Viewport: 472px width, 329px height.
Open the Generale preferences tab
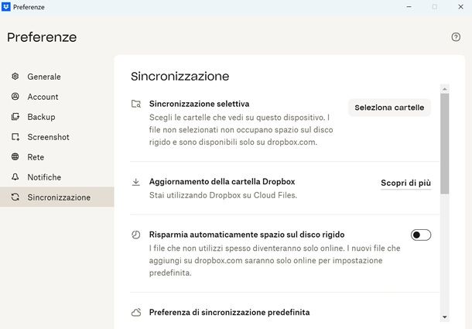tap(44, 77)
